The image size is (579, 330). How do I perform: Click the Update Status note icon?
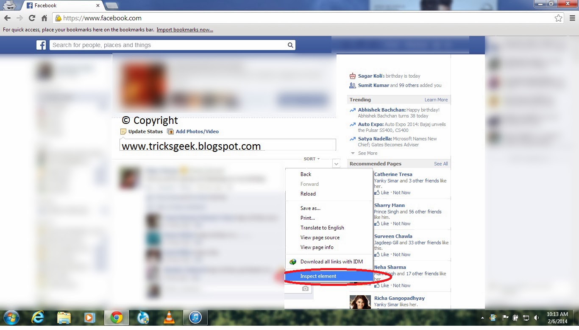tap(123, 131)
